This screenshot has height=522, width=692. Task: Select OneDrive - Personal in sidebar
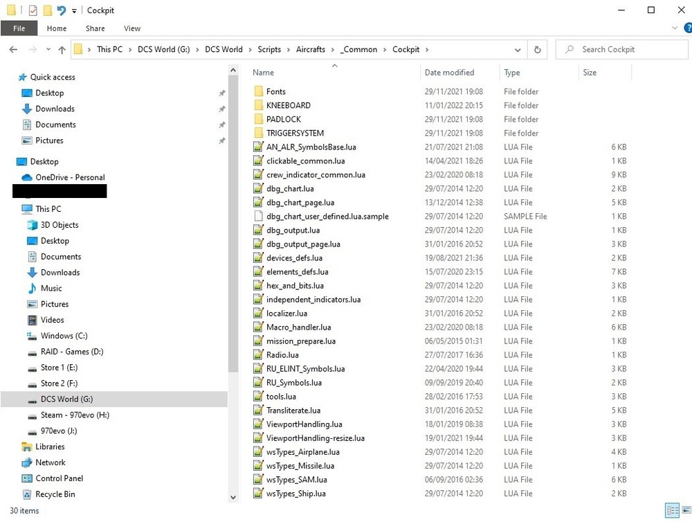tap(70, 177)
